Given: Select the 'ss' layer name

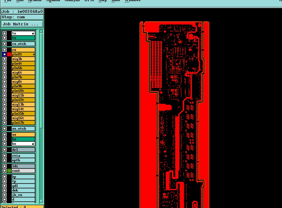Looking at the screenshot, I should click(23, 134).
